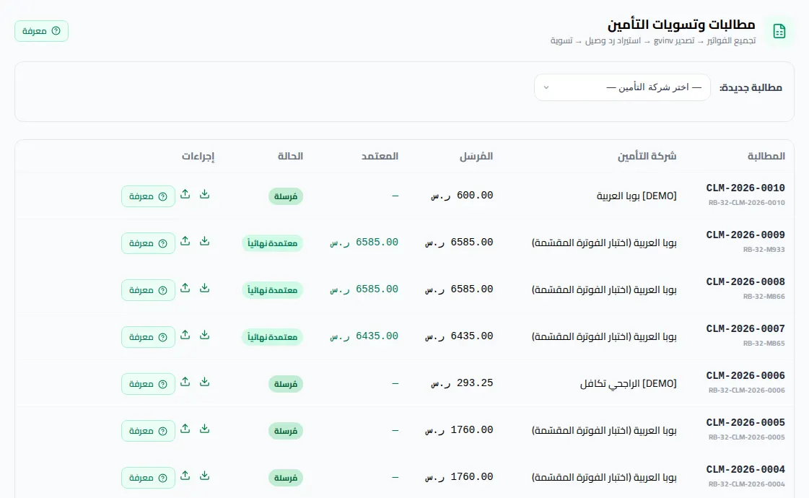This screenshot has width=809, height=498.
Task: Open معرفة help for claim CLM-2026-0008
Action: (148, 290)
